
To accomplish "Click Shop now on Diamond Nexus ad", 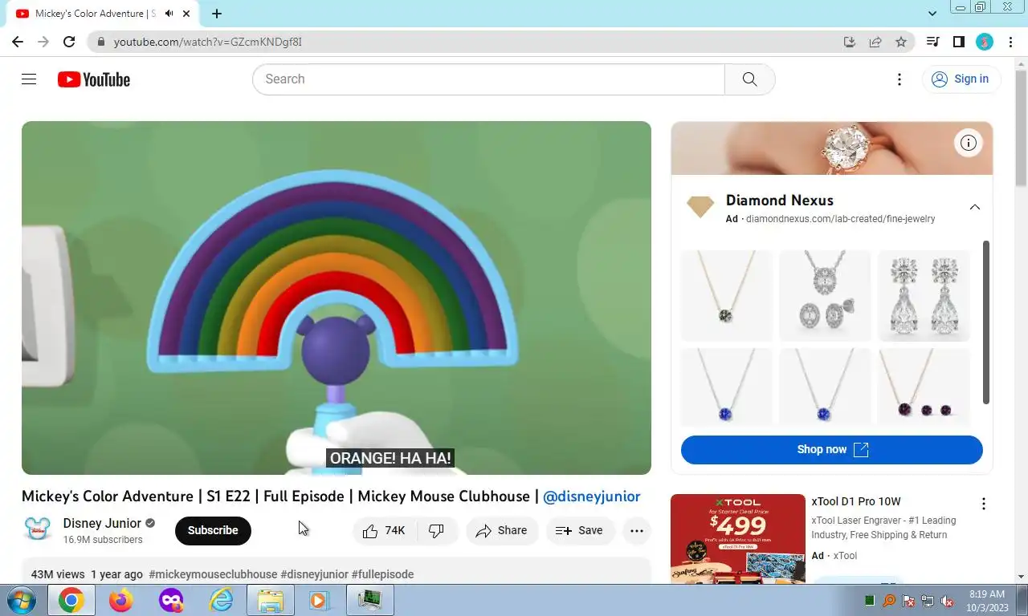I will [832, 450].
